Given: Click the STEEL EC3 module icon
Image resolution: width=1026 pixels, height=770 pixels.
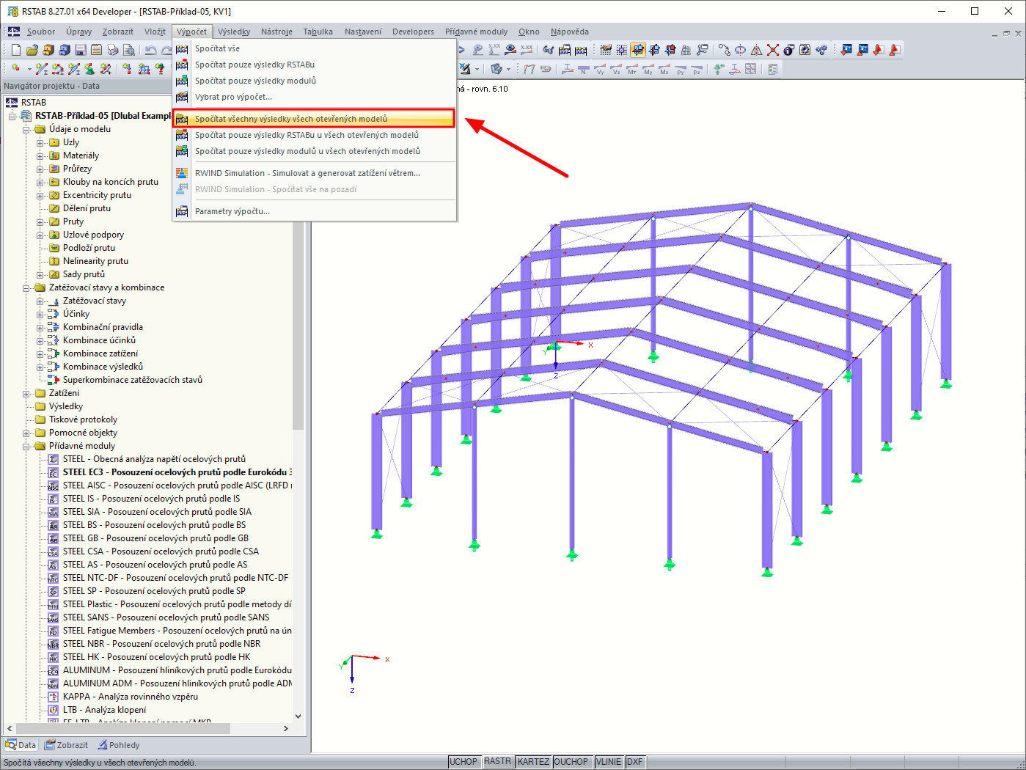Looking at the screenshot, I should click(53, 472).
